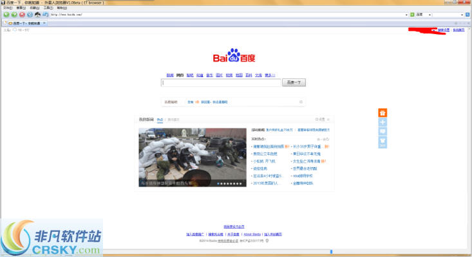The image size is (472, 257).
Task: Click the browser address bar URL field
Action: (227, 14)
